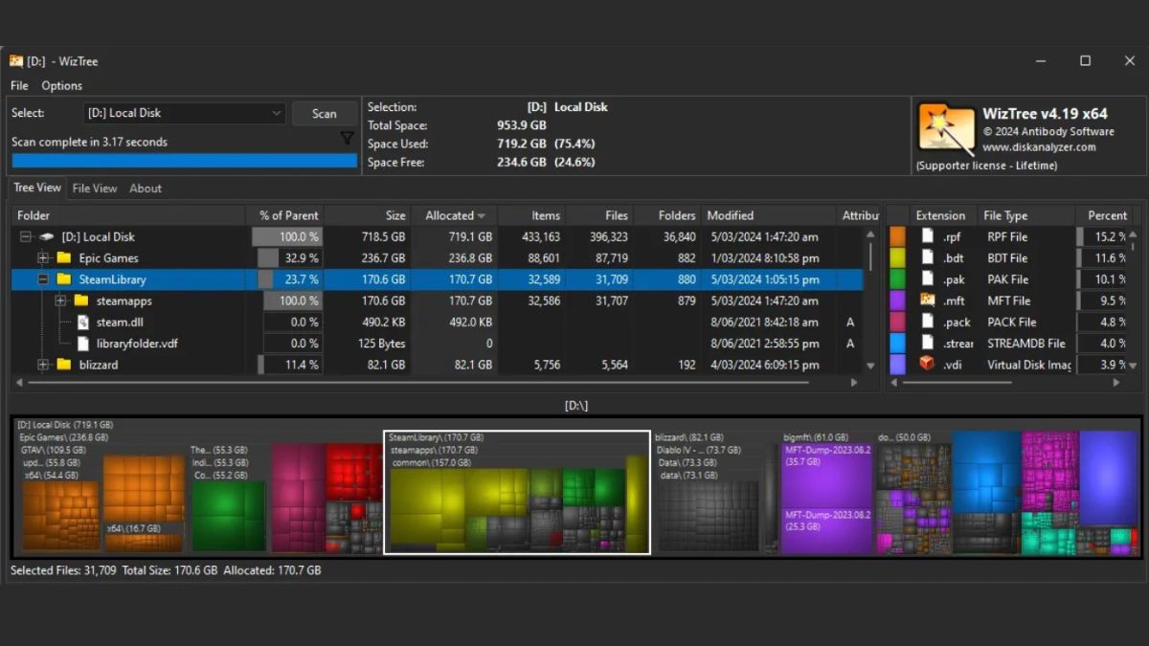The image size is (1149, 646).
Task: Click the .mft file type icon
Action: tap(927, 301)
